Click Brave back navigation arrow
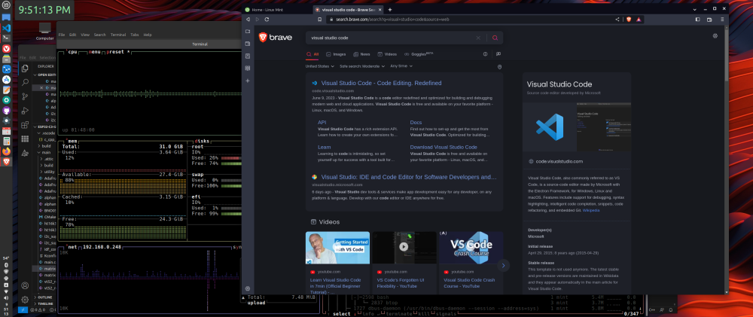This screenshot has height=317, width=753. (248, 20)
